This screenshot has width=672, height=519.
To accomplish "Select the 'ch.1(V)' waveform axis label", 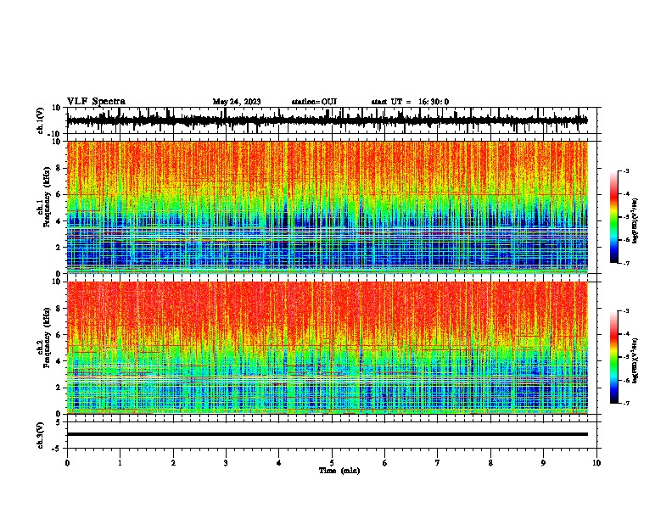I will [x=42, y=120].
